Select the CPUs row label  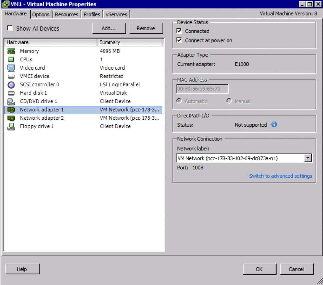(x=26, y=60)
